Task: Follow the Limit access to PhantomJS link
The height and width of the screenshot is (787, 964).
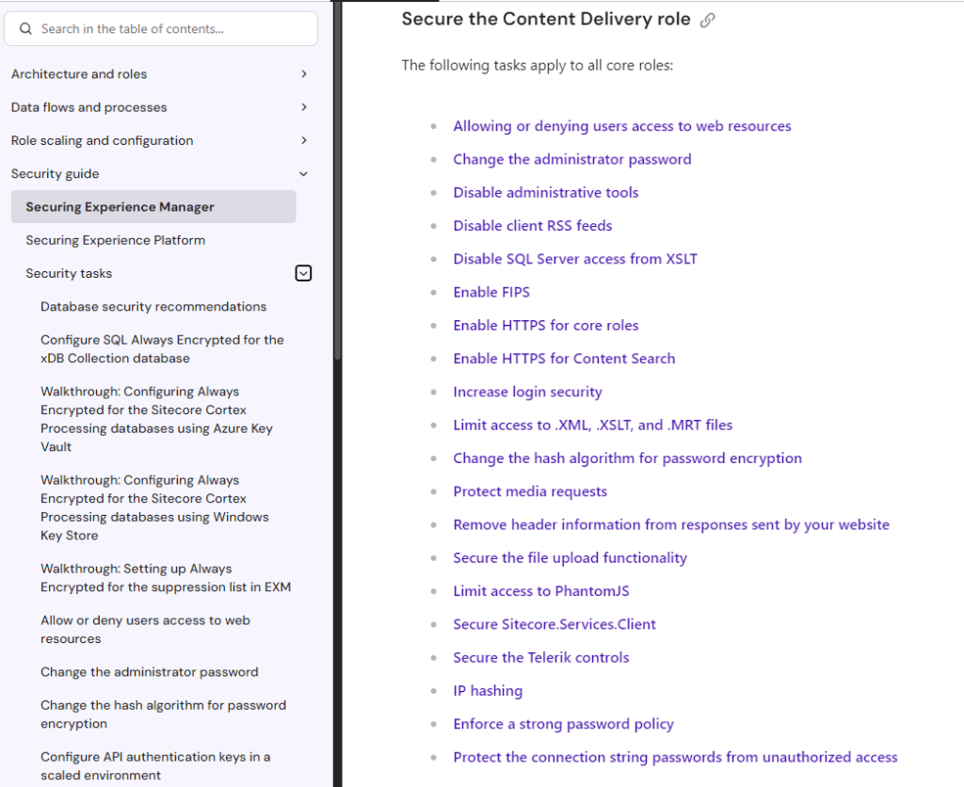Action: click(540, 591)
